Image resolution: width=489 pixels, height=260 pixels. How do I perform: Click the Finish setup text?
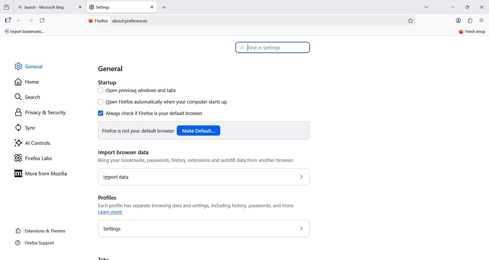pos(475,32)
